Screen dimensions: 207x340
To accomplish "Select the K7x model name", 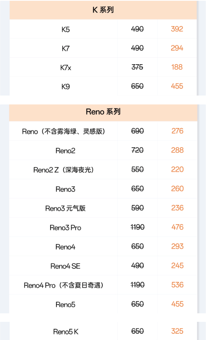I will click(x=66, y=68).
